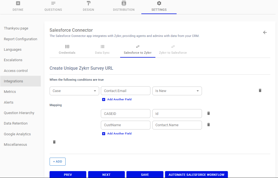The width and height of the screenshot is (278, 178).
Task: Open the Is New condition dropdown
Action: coord(177,91)
